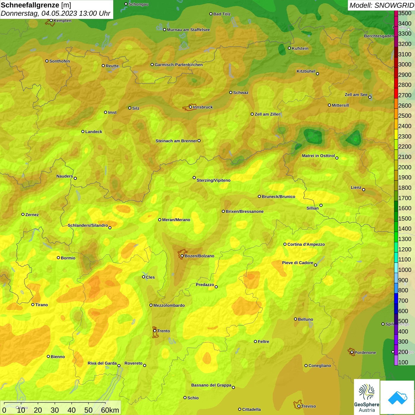Click the Murnau am Staffelsee label
The width and height of the screenshot is (415, 415).
[x=188, y=30]
